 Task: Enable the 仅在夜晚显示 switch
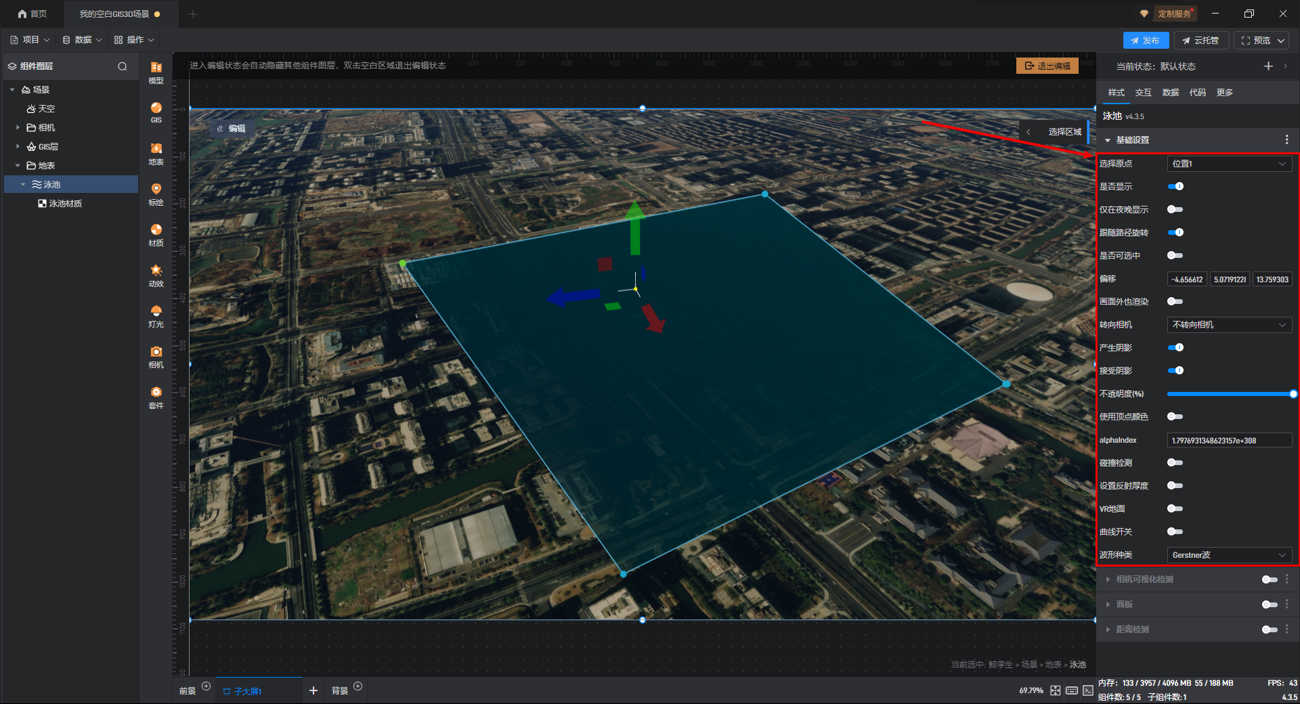pyautogui.click(x=1175, y=209)
